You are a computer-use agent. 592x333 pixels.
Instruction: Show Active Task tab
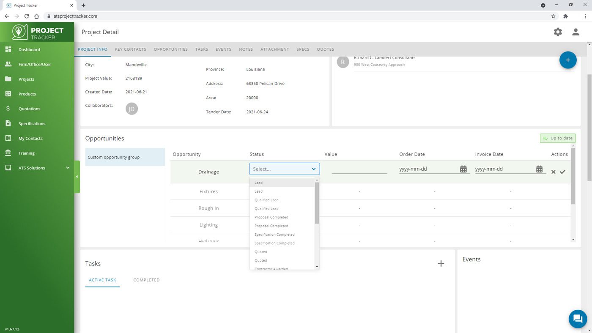coord(102,280)
